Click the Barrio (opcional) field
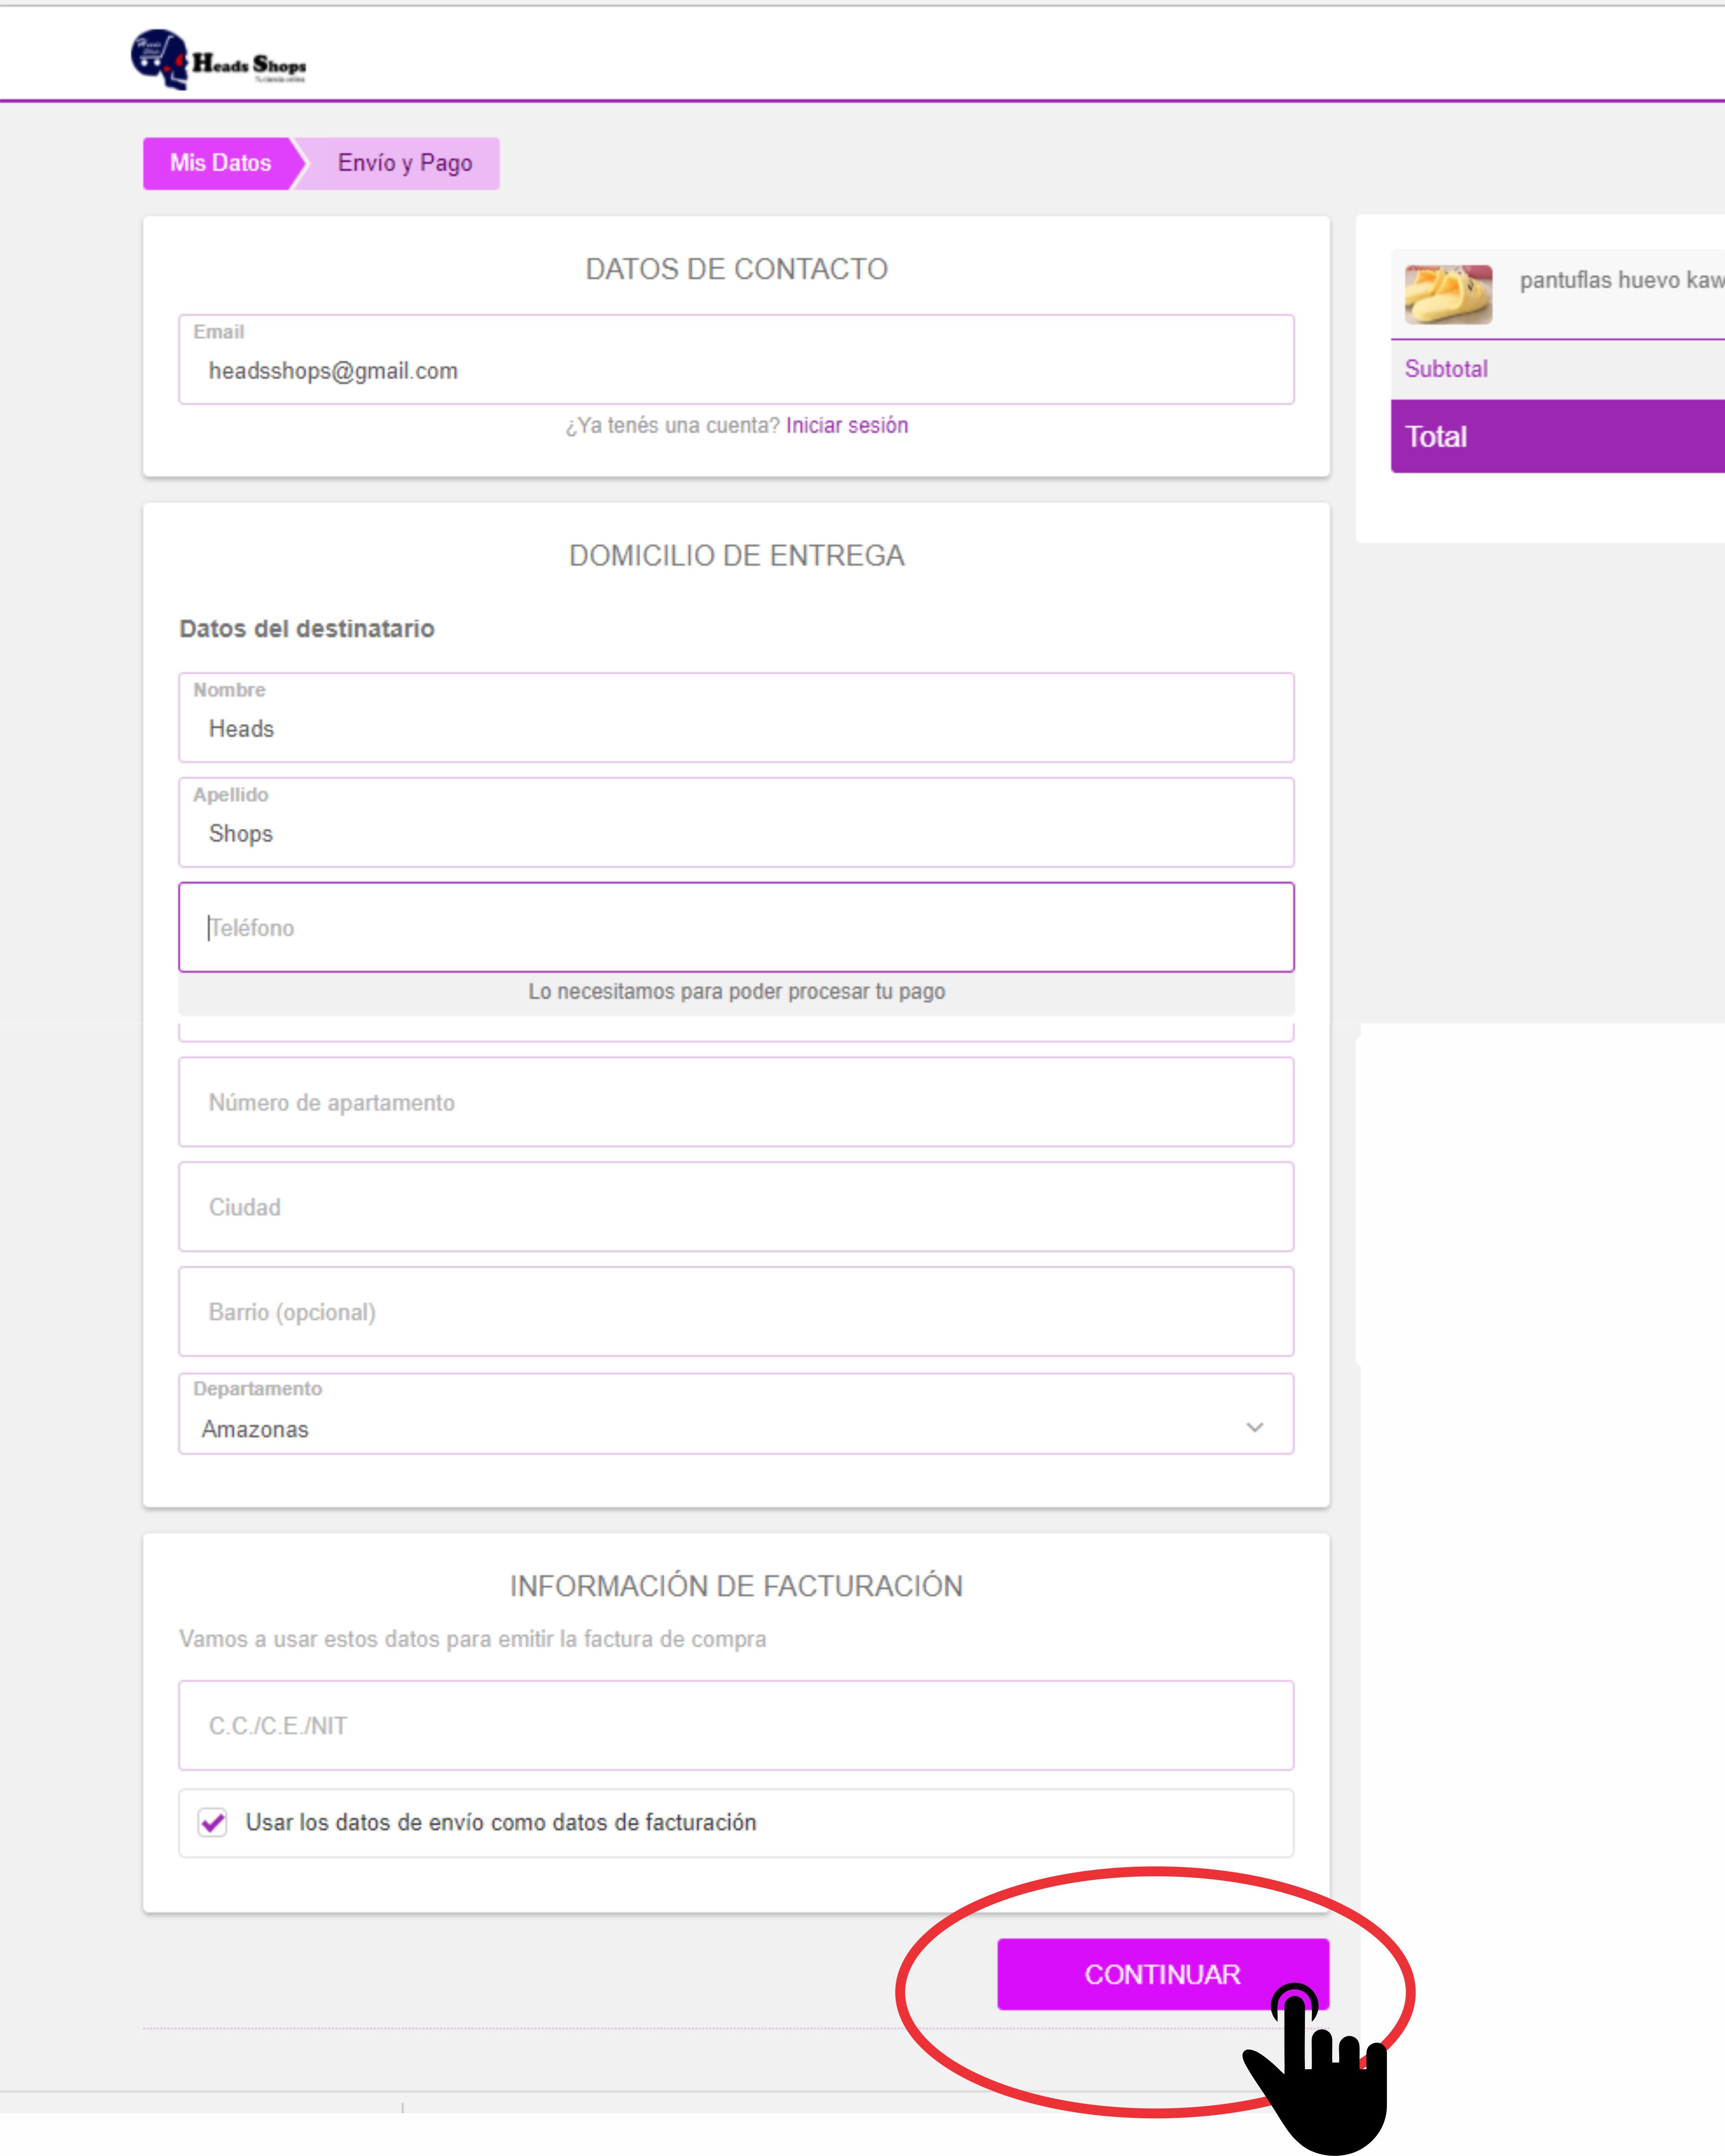 (x=736, y=1312)
